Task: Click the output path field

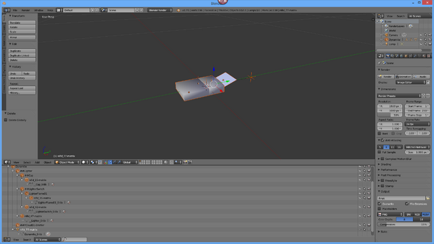Action: [x=401, y=199]
